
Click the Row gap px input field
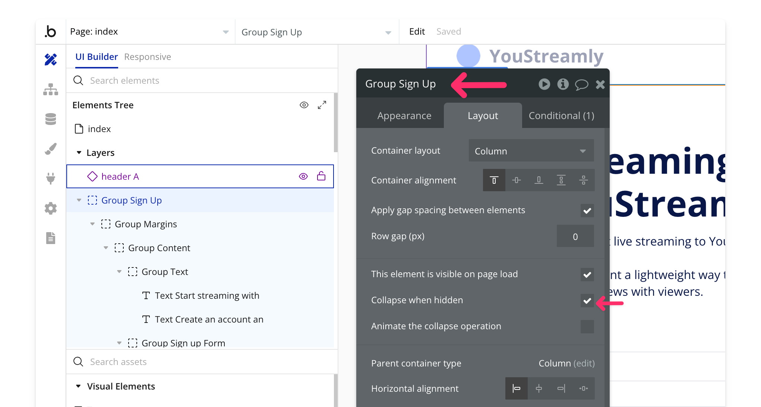coord(575,237)
